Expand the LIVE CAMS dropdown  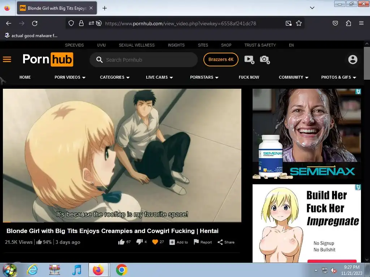point(159,77)
